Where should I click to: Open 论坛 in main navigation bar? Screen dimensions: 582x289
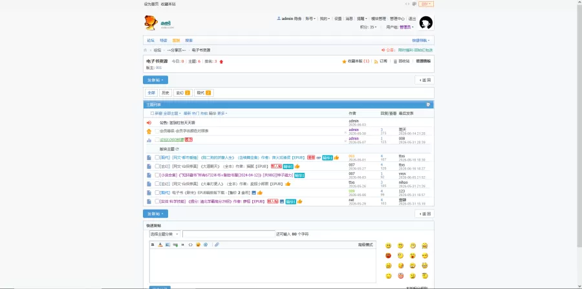[151, 41]
